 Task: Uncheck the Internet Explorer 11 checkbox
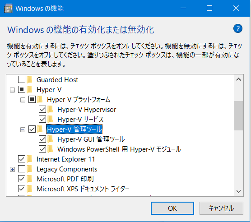(22, 159)
